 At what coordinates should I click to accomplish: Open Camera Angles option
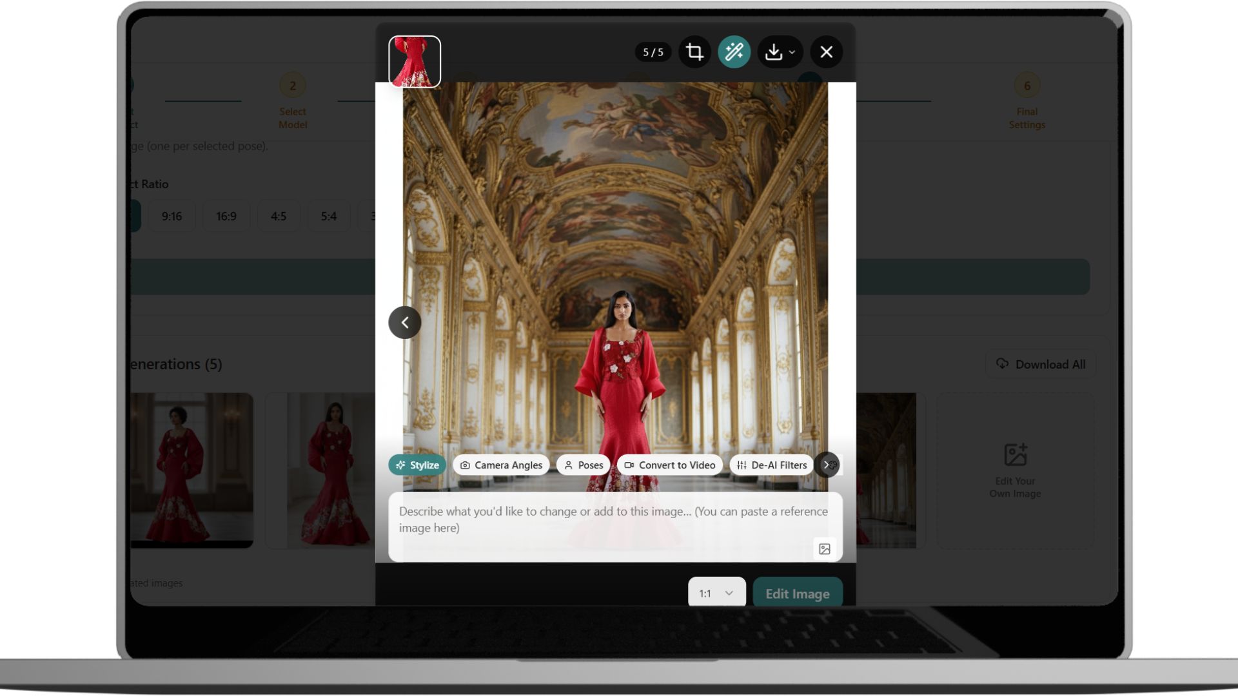pyautogui.click(x=501, y=465)
